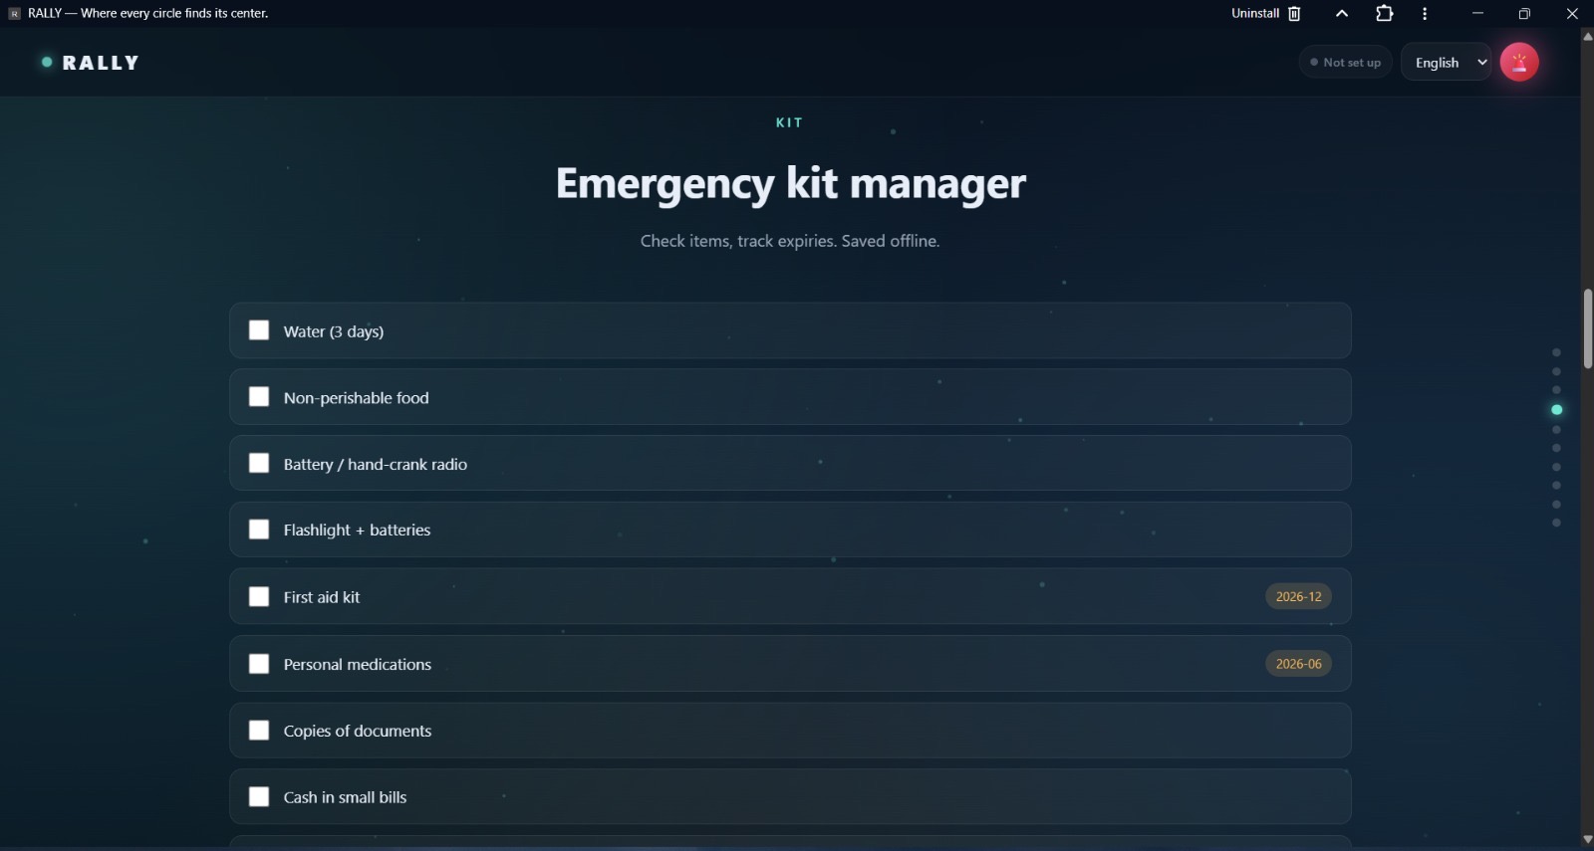Click the upward chevron in the title bar
Image resolution: width=1594 pixels, height=851 pixels.
tap(1342, 14)
